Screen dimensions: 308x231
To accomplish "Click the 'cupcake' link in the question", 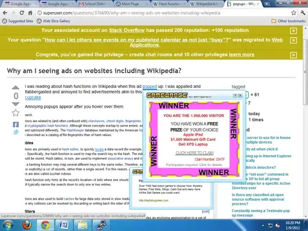I will click(x=33, y=98).
